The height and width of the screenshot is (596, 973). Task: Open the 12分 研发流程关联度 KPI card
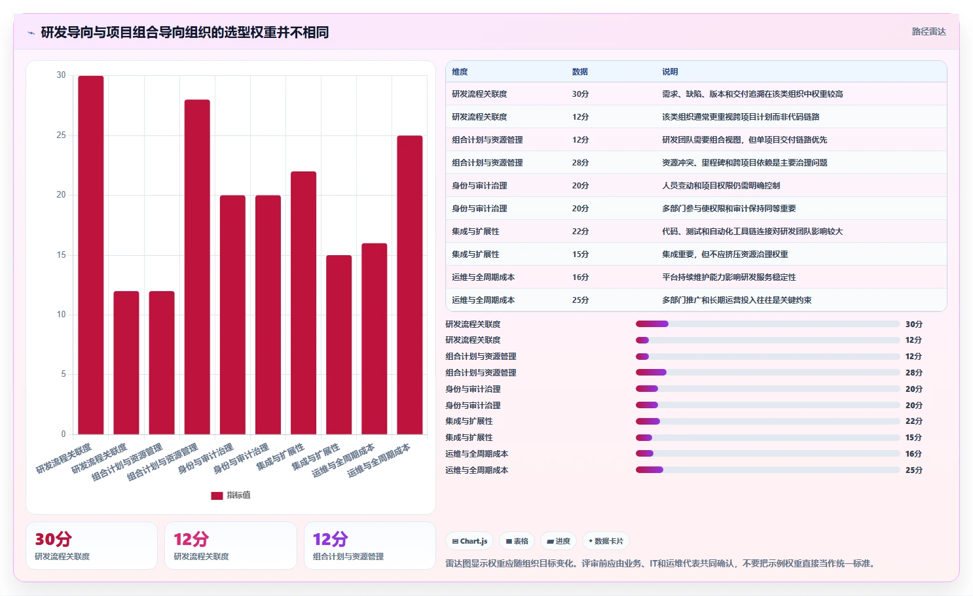pyautogui.click(x=230, y=546)
